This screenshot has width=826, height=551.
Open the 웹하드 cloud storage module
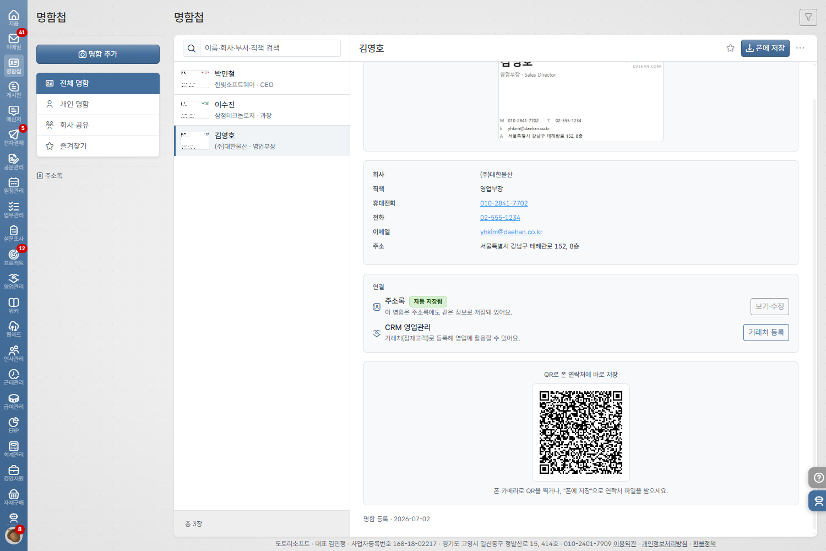[x=14, y=329]
